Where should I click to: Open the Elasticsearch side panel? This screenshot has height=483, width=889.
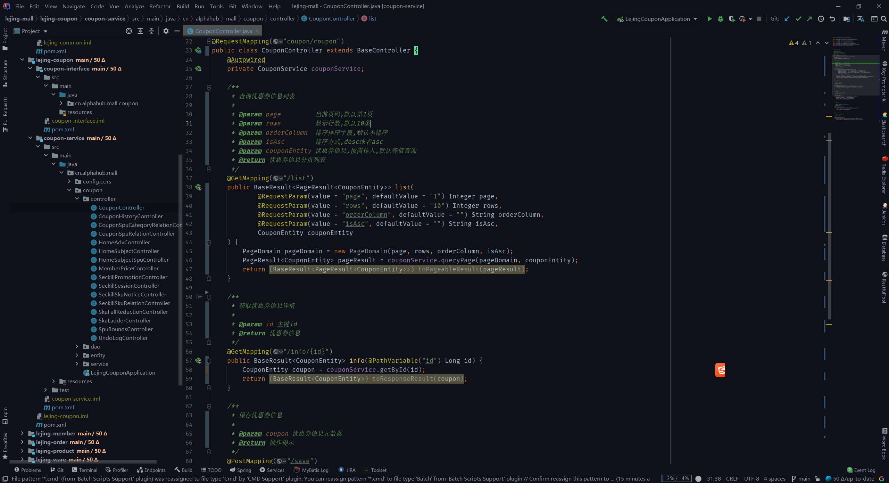pyautogui.click(x=884, y=129)
